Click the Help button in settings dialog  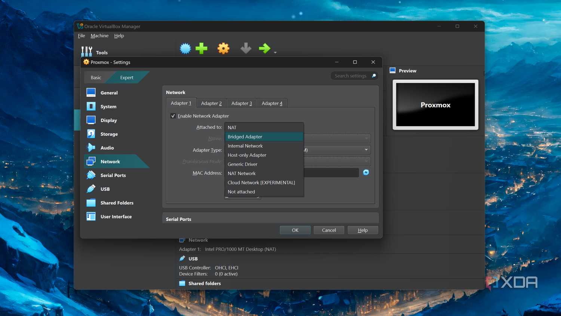click(363, 230)
